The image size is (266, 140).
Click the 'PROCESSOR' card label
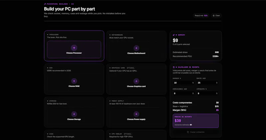[54, 35]
